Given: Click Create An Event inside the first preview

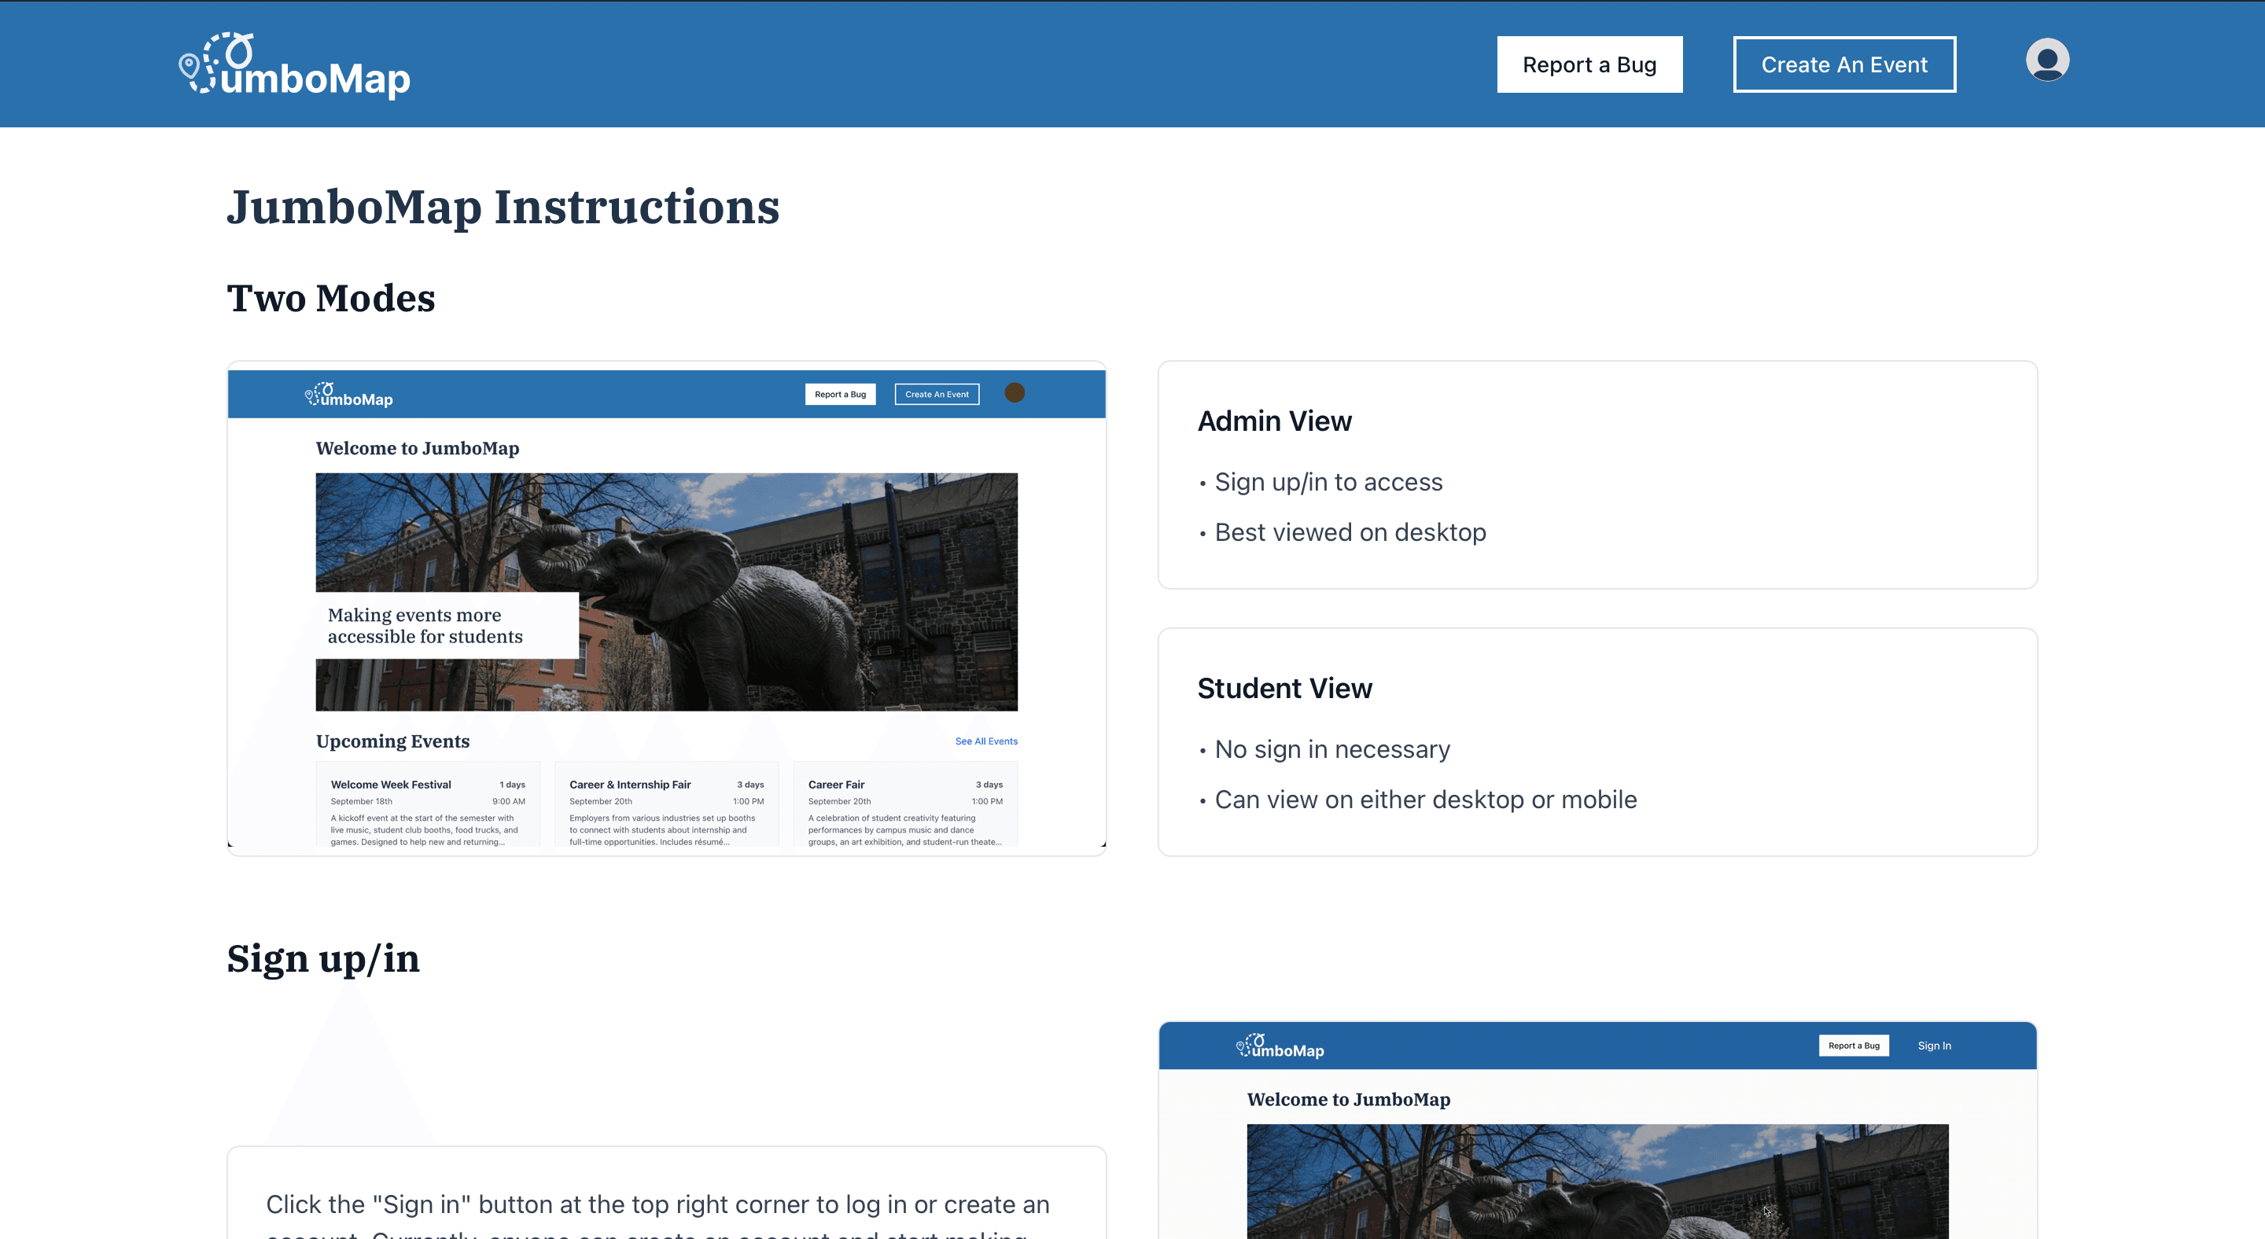Looking at the screenshot, I should click(937, 394).
